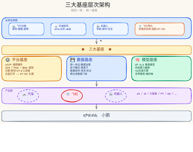Click the line 扶摇算力集群
The width and height of the screenshot is (193, 152).
coord(142,68)
